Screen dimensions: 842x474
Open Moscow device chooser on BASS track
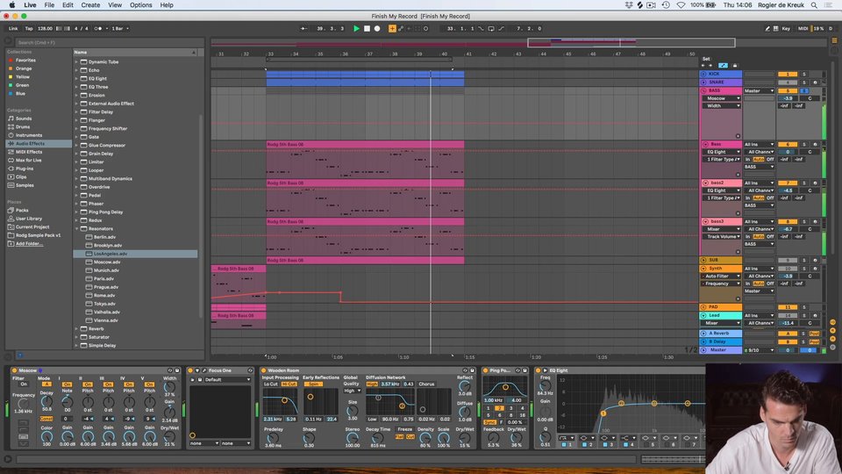[x=724, y=98]
